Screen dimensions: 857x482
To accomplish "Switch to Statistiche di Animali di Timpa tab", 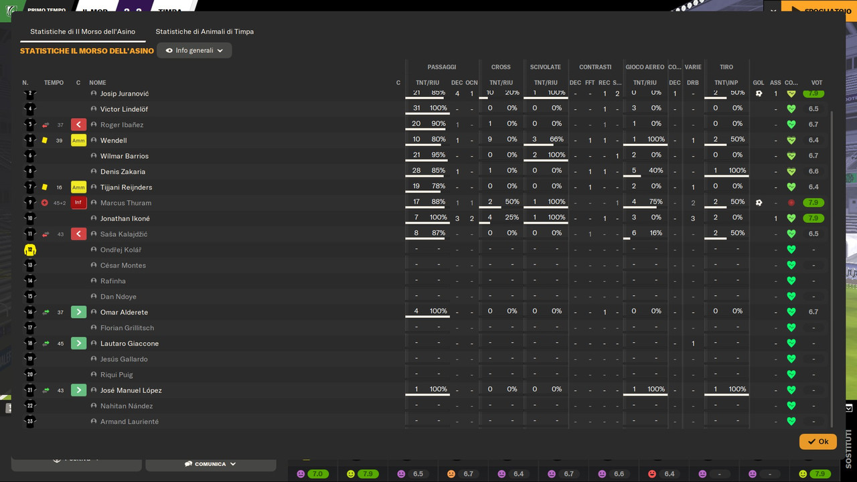I will click(x=204, y=31).
